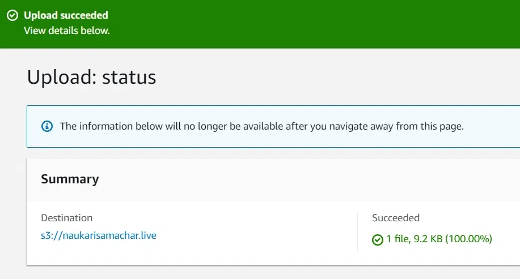Click the info message about navigating away
The height and width of the screenshot is (279, 520).
tap(261, 126)
